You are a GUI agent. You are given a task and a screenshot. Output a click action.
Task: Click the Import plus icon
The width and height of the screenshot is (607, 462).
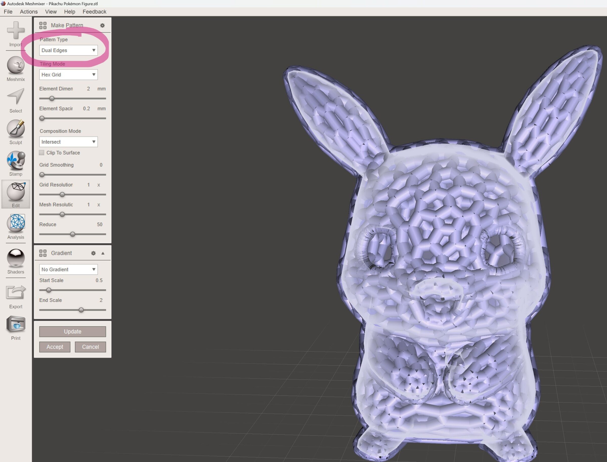tap(16, 30)
